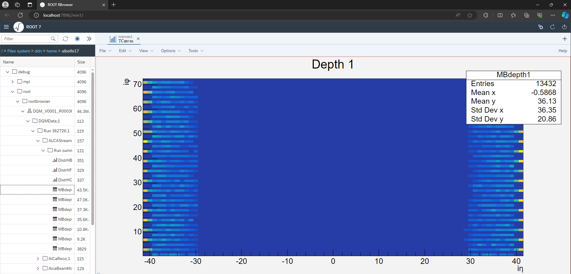
Task: Click the double chevron expand icon
Action: tap(89, 39)
